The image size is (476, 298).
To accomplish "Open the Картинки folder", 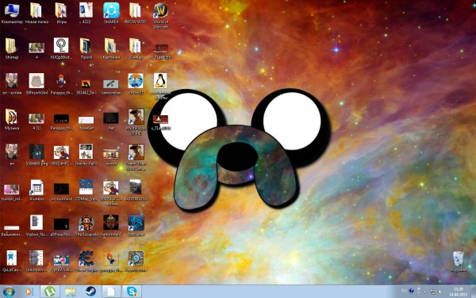I will pyautogui.click(x=111, y=48).
